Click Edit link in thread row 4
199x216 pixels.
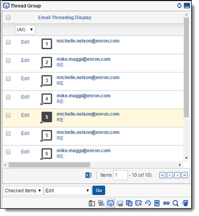(x=25, y=97)
